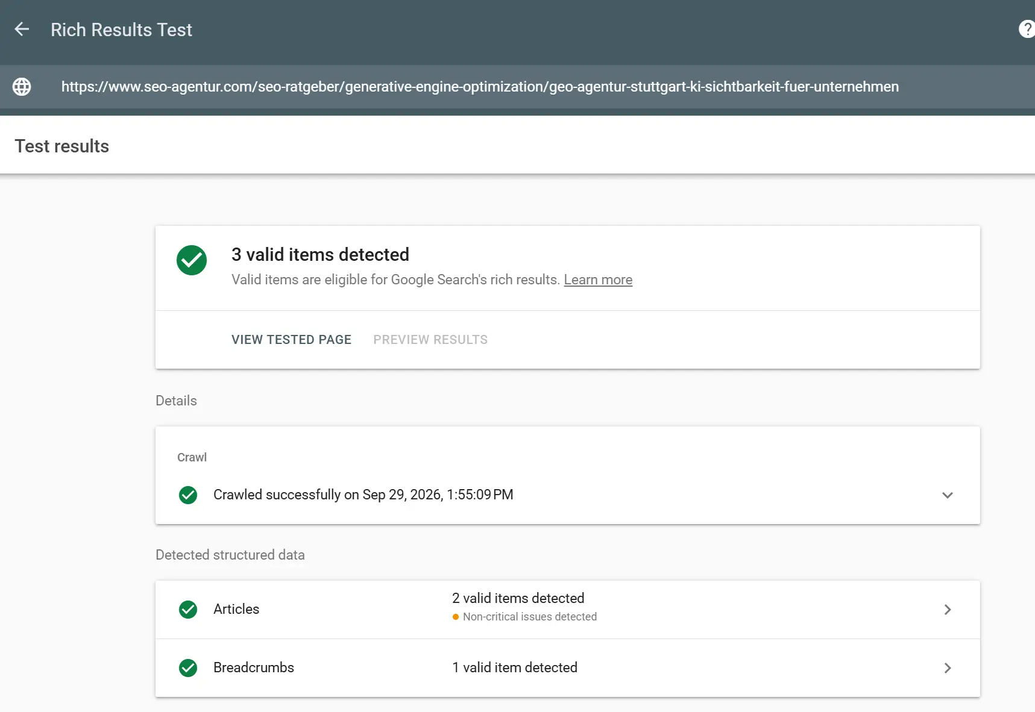Select the Breadcrumbs row label

pyautogui.click(x=254, y=667)
